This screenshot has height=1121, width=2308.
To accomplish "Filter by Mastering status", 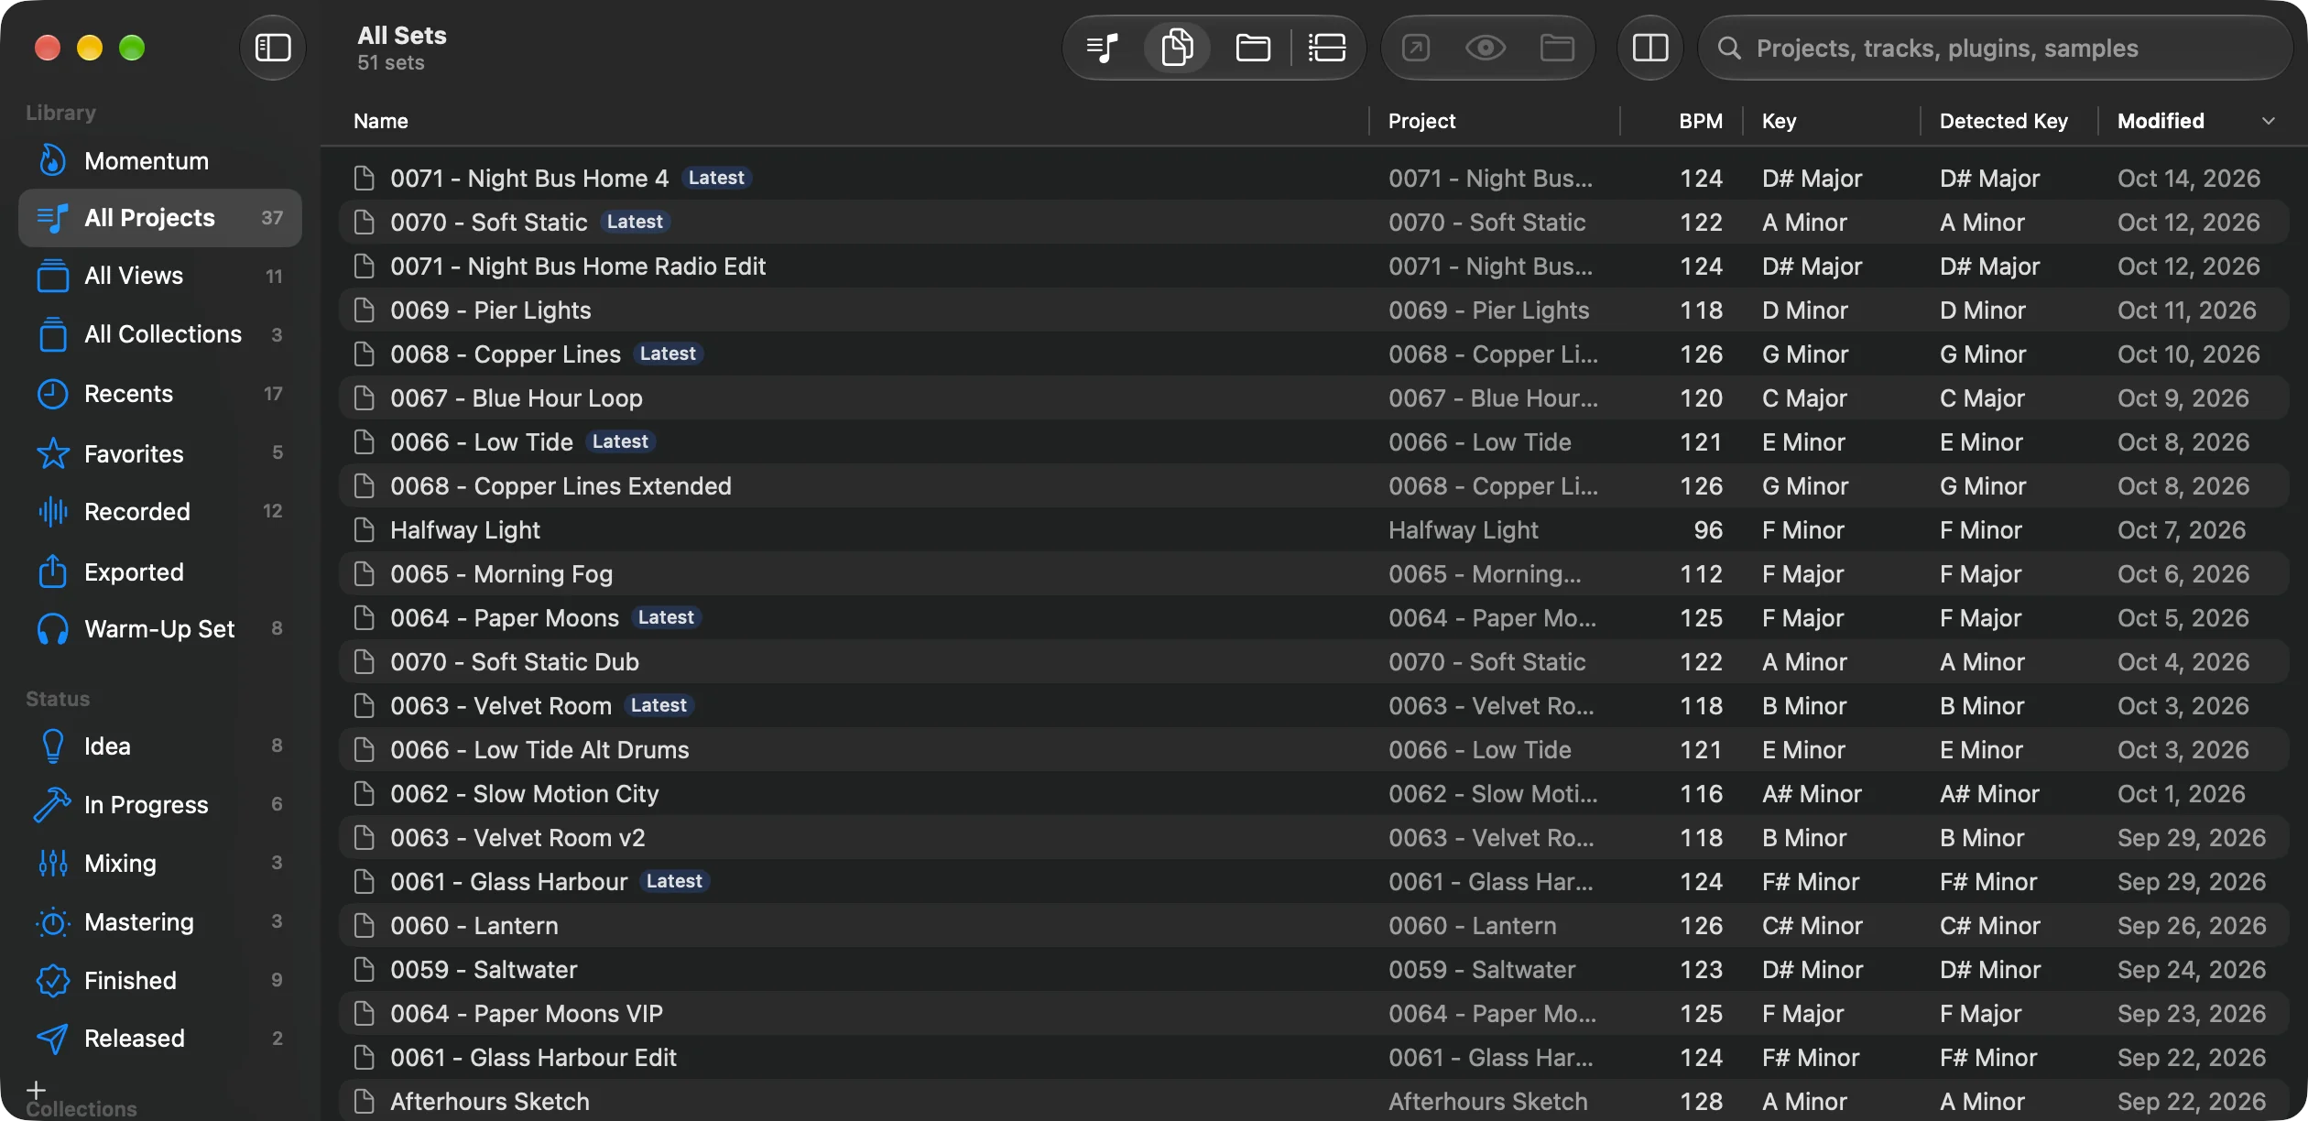I will (160, 922).
